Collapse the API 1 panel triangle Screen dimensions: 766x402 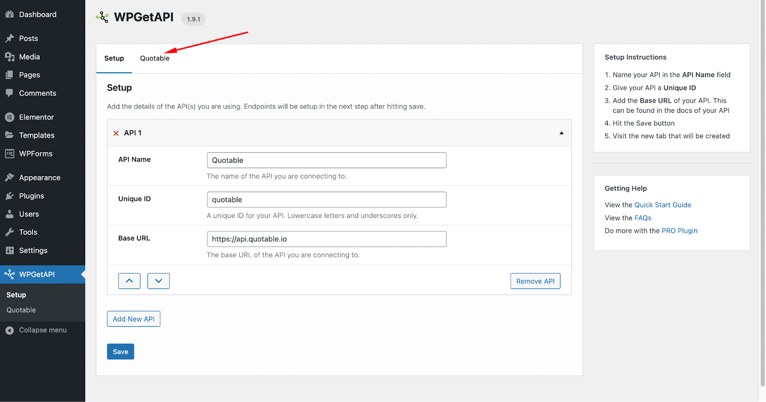(562, 133)
